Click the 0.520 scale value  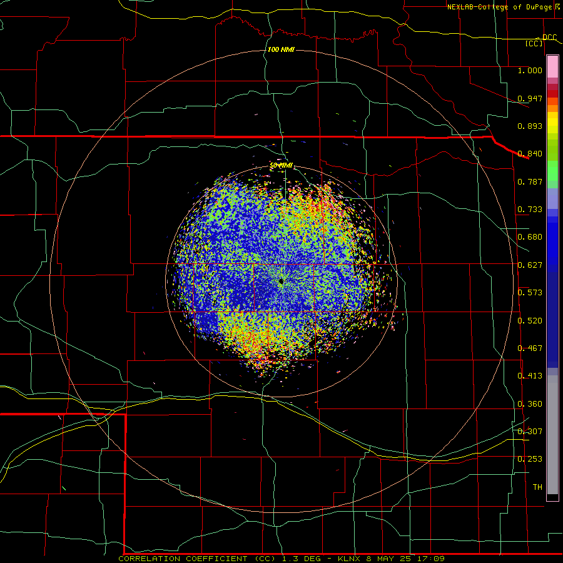point(530,321)
